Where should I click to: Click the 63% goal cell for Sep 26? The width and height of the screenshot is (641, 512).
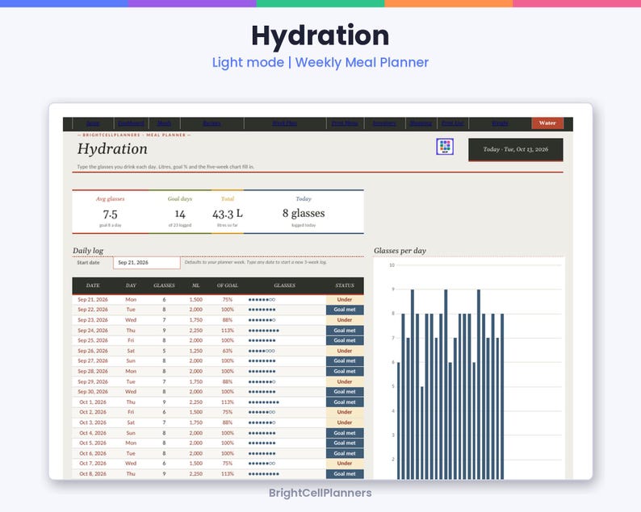point(228,351)
